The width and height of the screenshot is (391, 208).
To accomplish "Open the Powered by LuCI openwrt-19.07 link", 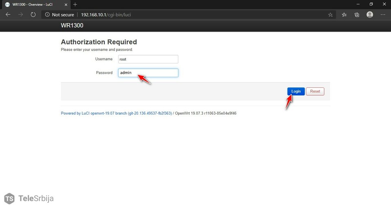I will point(116,113).
